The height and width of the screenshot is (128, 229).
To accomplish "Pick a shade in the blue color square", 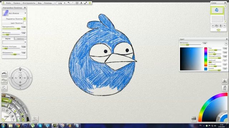I will [x=191, y=59].
